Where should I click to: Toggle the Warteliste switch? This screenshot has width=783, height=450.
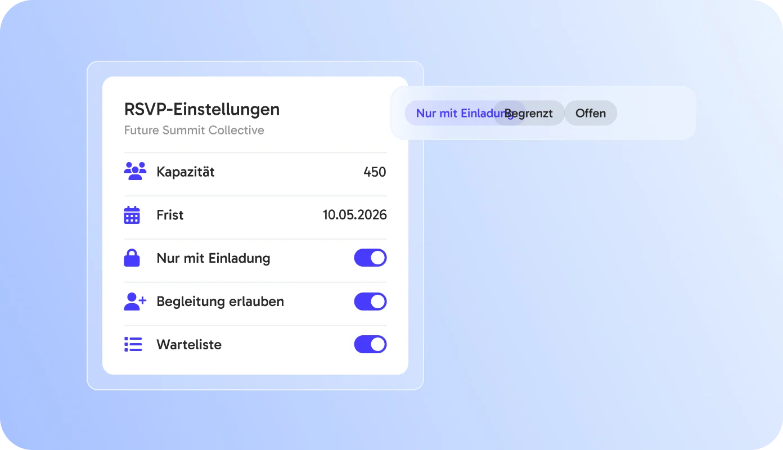[370, 344]
